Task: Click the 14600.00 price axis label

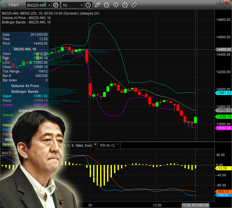Action: 223,37
